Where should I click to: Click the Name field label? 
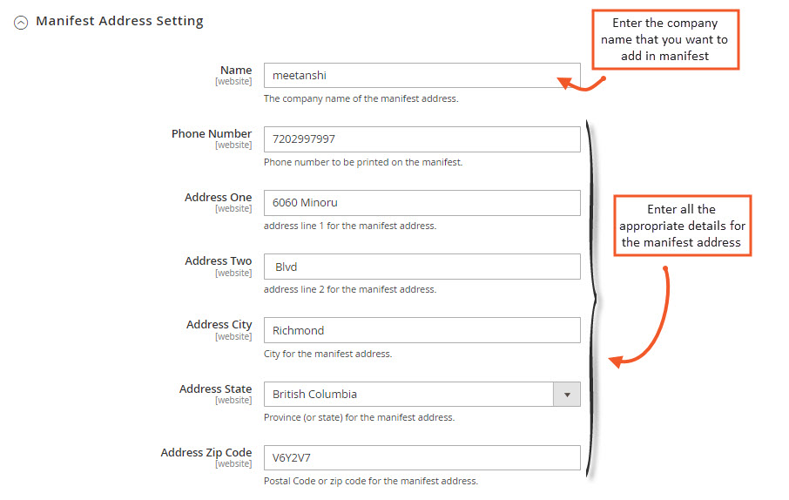click(x=236, y=70)
